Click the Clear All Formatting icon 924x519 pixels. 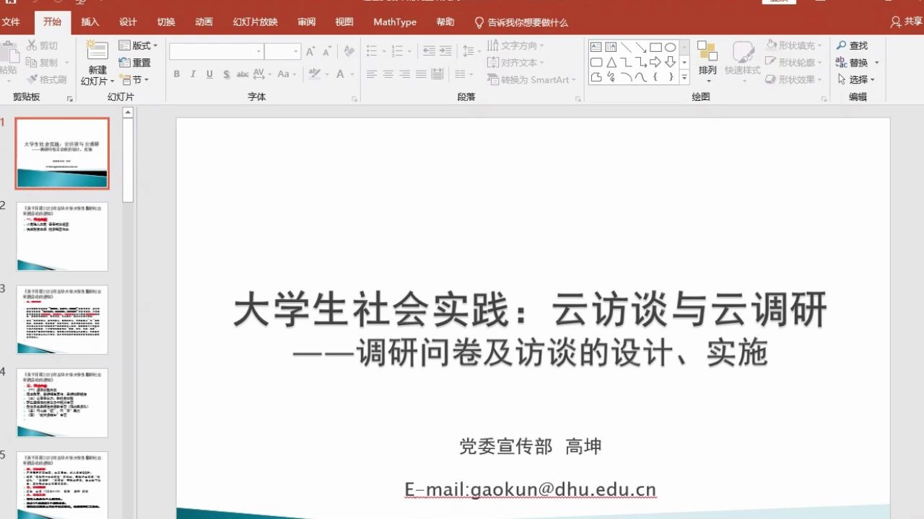pos(349,51)
